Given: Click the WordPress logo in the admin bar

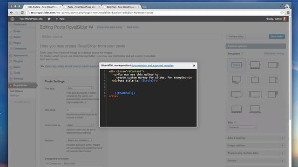Looking at the screenshot, I should coord(13,19).
